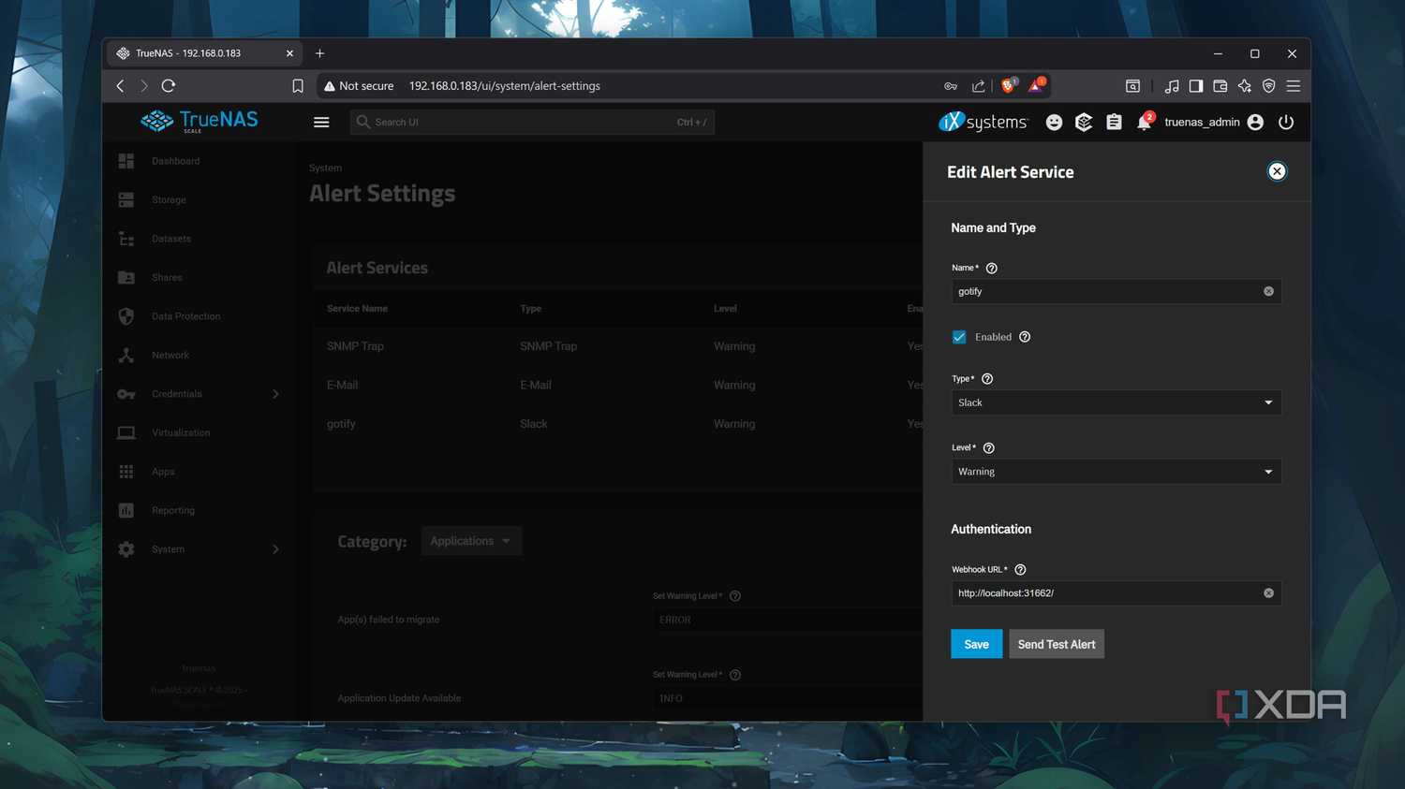
Task: Click the Brave Shields icon
Action: click(1009, 86)
